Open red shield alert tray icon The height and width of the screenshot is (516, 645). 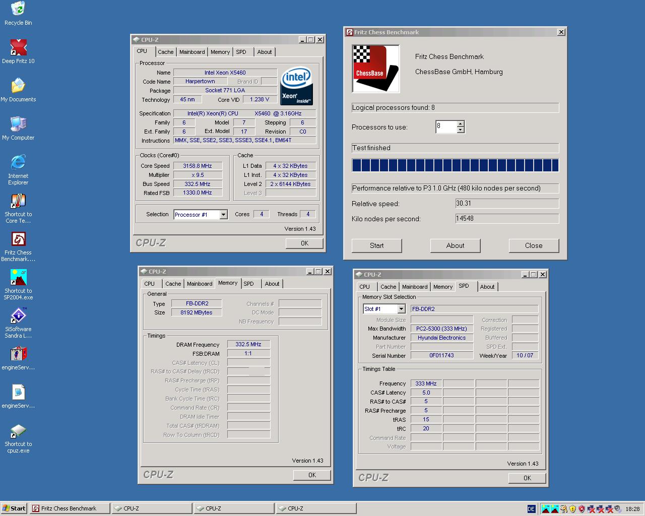(582, 509)
